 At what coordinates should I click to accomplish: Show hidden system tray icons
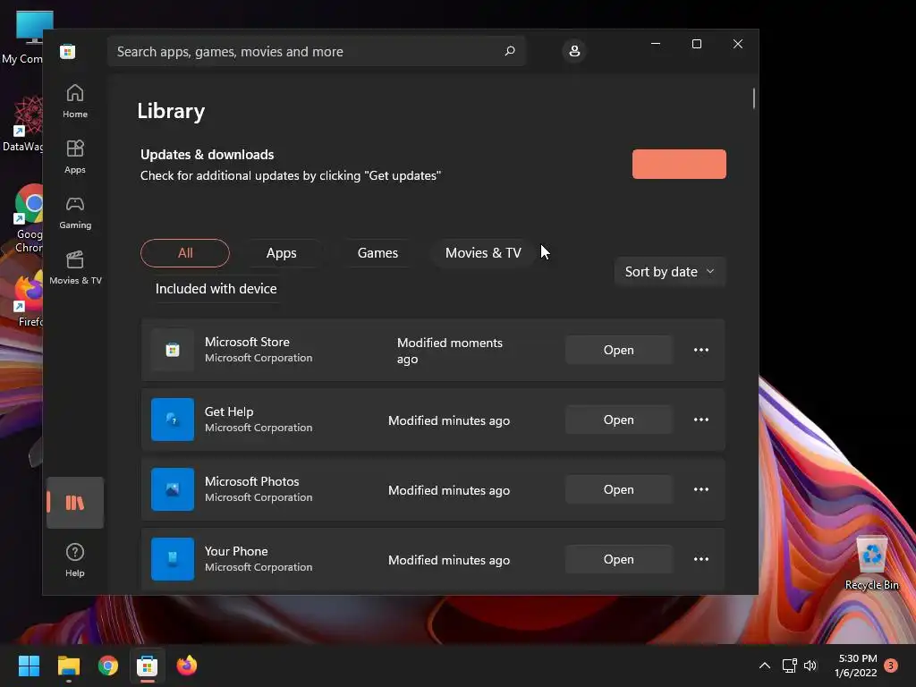point(764,666)
